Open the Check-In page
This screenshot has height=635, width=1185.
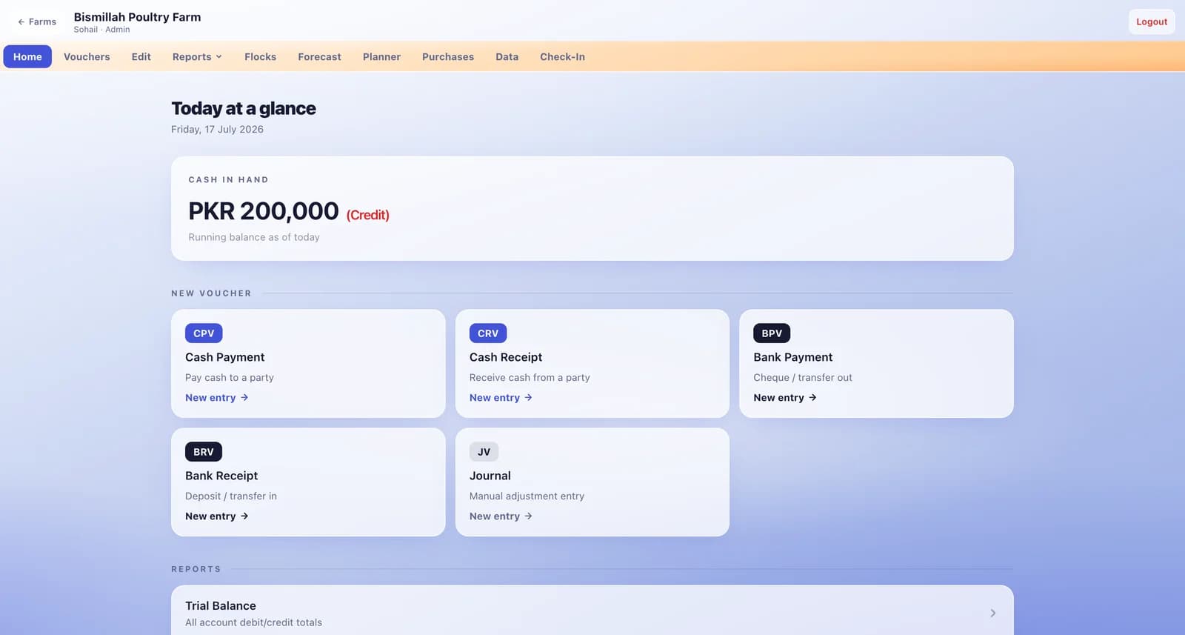pyautogui.click(x=562, y=56)
